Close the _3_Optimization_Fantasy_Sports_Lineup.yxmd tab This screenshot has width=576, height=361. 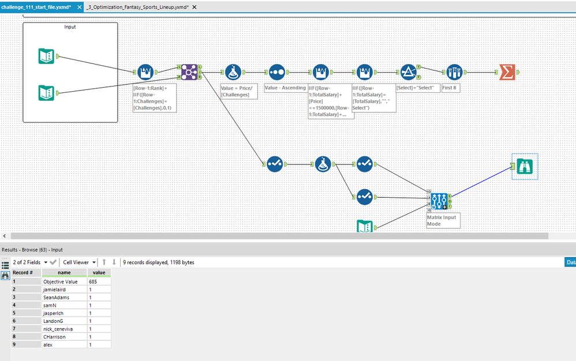(195, 7)
